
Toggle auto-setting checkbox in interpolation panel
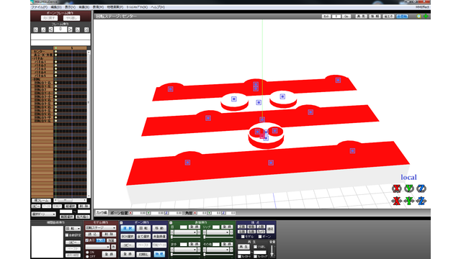click(67, 235)
